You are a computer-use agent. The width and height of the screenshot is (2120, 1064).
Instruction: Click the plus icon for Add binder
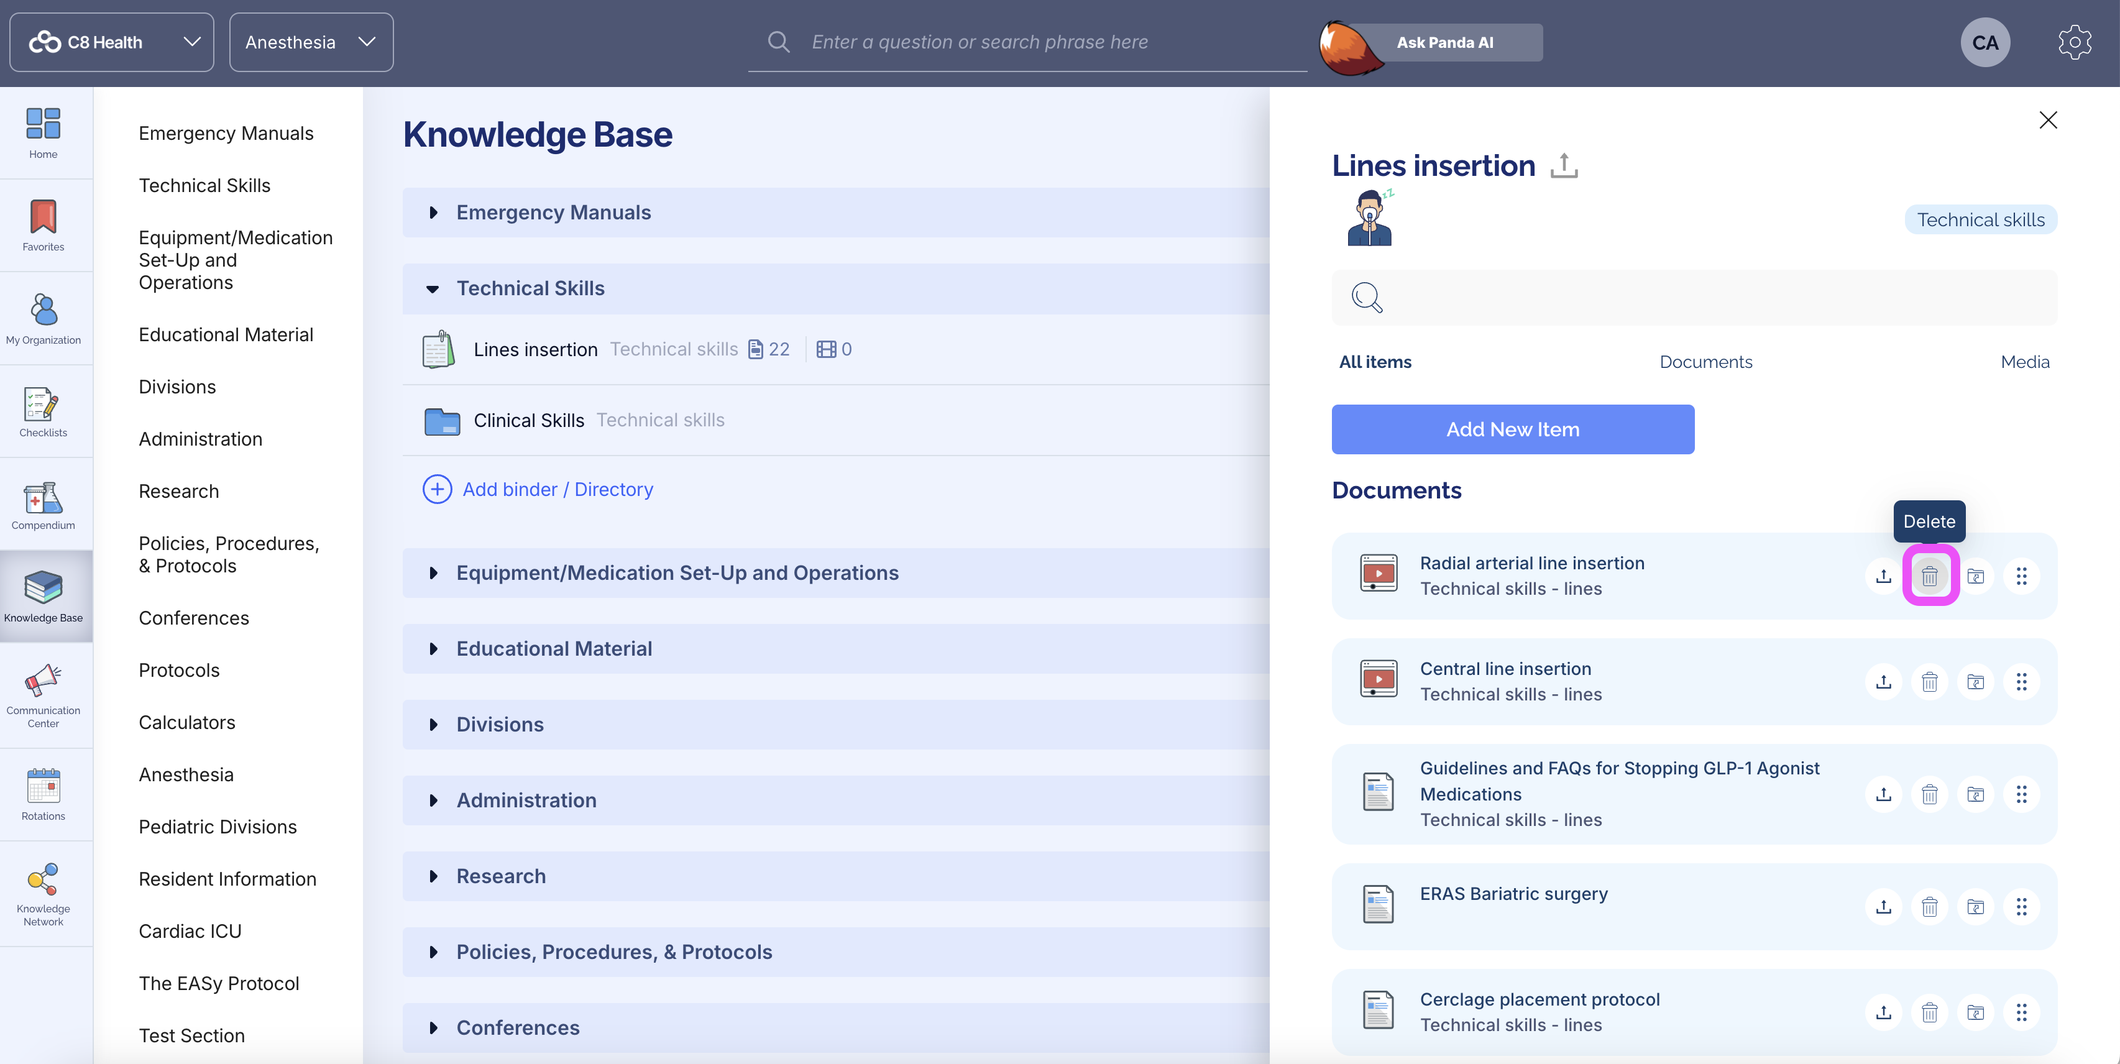(437, 488)
